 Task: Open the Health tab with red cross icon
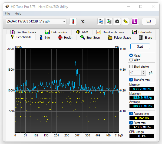(x=65, y=38)
